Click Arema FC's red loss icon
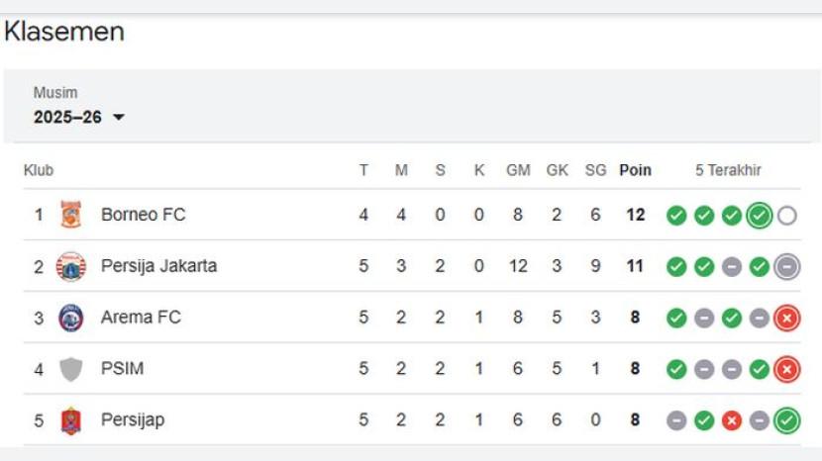 (786, 318)
